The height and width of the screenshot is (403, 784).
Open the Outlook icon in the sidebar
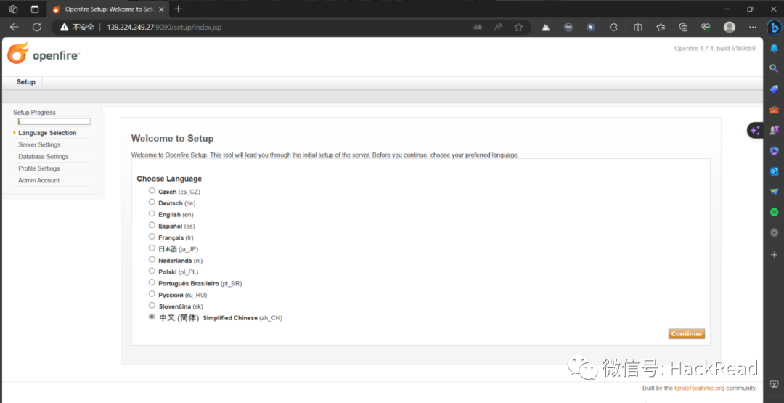[x=774, y=171]
